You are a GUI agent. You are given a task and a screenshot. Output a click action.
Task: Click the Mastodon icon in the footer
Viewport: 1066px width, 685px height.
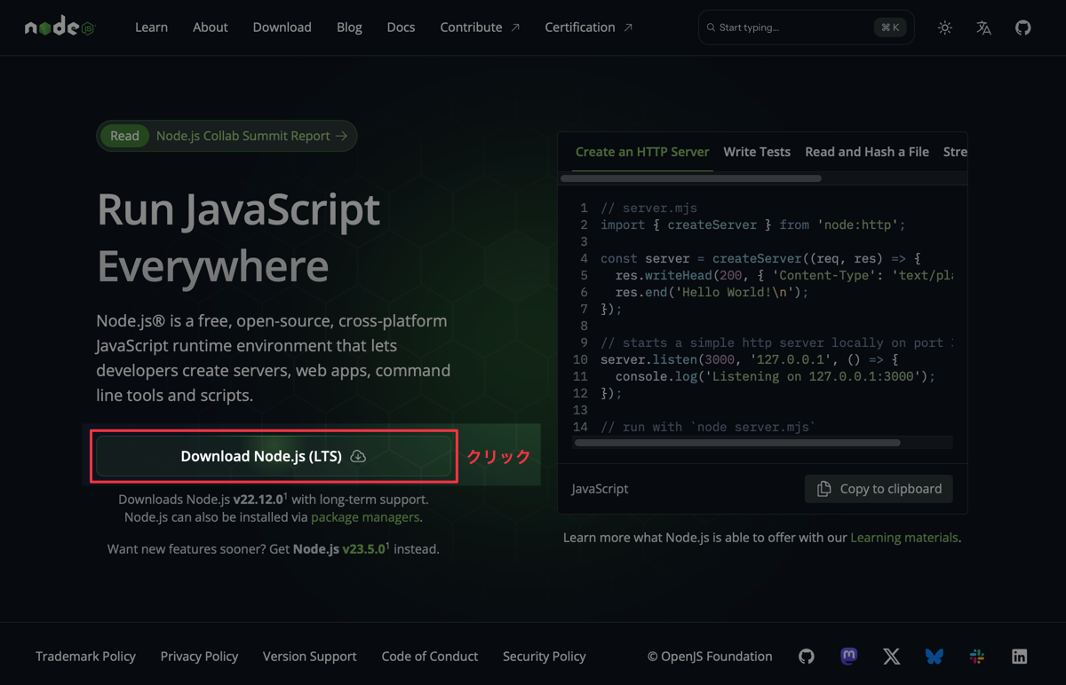[848, 656]
